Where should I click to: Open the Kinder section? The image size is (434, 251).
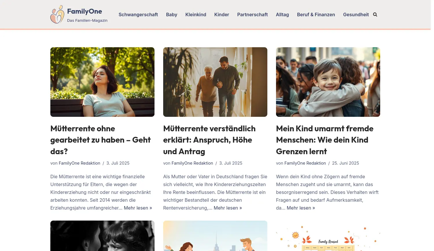point(222,14)
